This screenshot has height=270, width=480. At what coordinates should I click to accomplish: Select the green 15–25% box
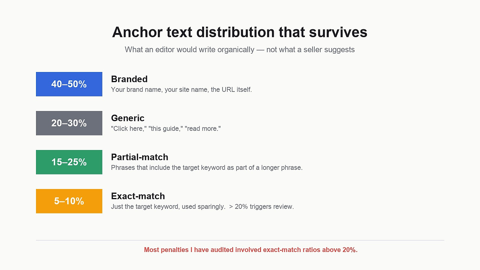(x=69, y=162)
